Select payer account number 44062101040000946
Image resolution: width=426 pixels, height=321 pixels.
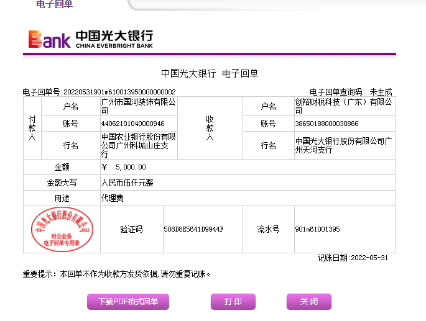[132, 124]
